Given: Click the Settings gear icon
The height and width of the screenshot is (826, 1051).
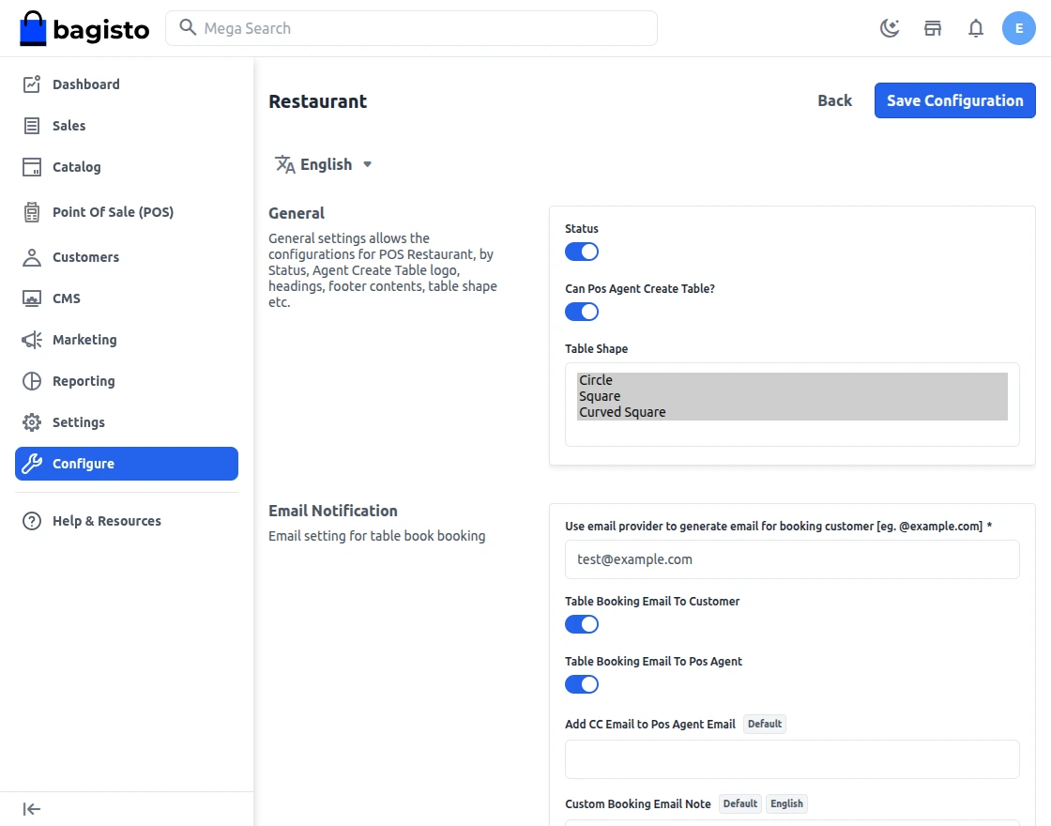Looking at the screenshot, I should click(32, 422).
